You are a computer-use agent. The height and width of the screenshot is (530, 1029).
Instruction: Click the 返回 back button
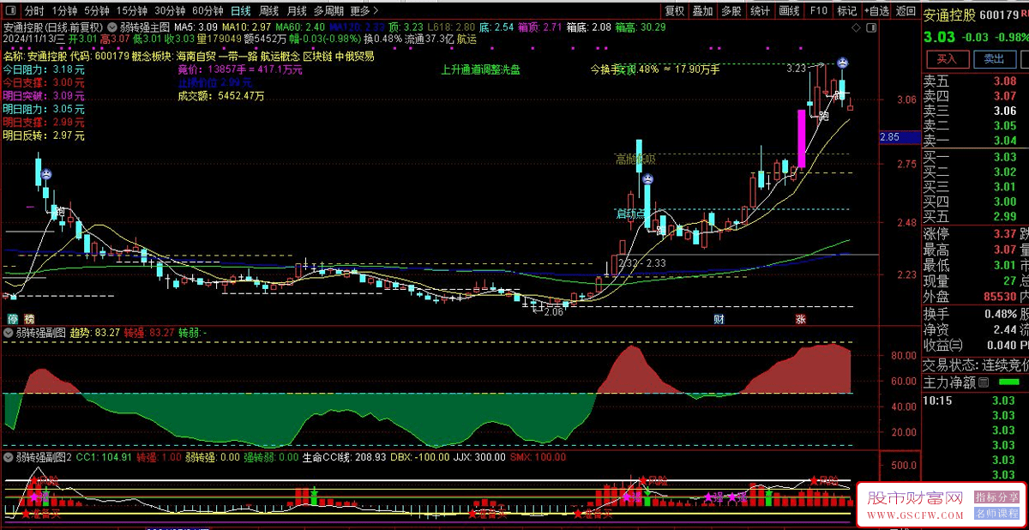(905, 11)
